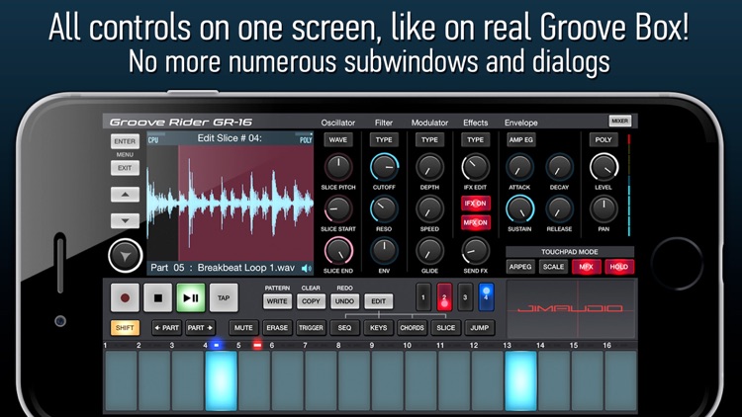The height and width of the screenshot is (417, 742).
Task: Tap the ENTER menu button
Action: [x=125, y=141]
